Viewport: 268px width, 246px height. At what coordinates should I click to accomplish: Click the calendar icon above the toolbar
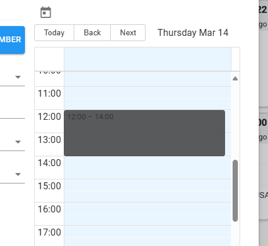pyautogui.click(x=46, y=12)
